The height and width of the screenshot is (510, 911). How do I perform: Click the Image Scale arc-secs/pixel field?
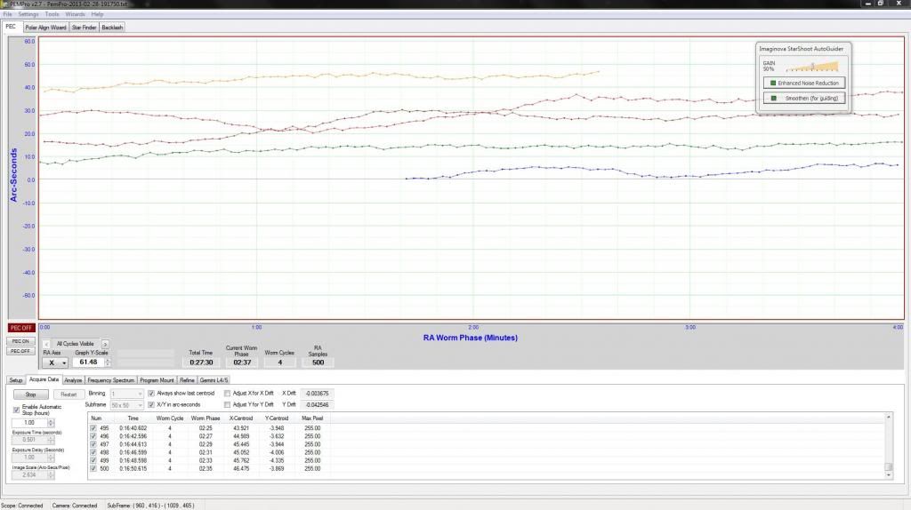(x=29, y=474)
